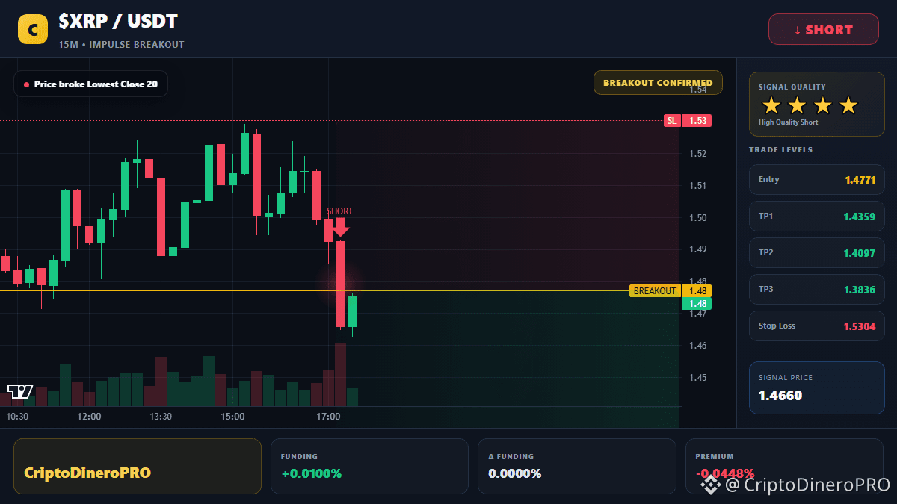
Task: Click the SL 1.53 price tag
Action: (688, 120)
